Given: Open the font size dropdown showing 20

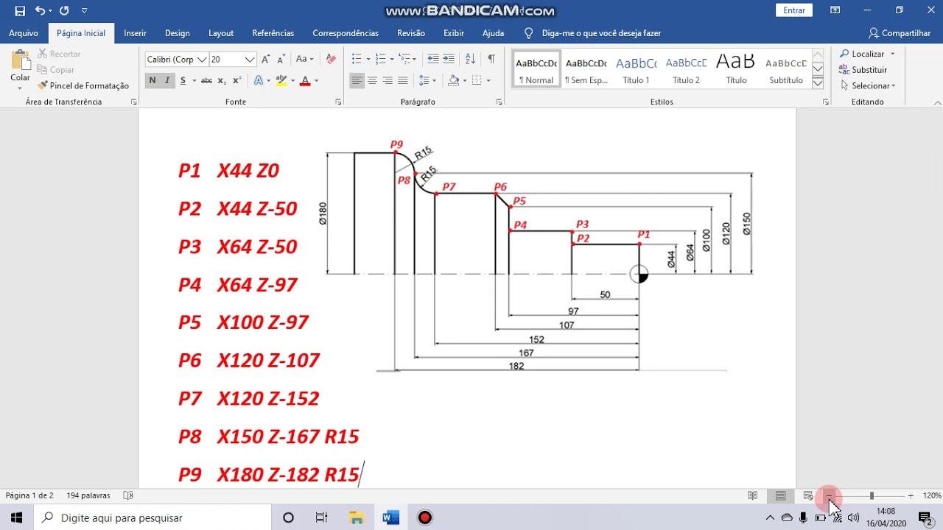Looking at the screenshot, I should [250, 59].
